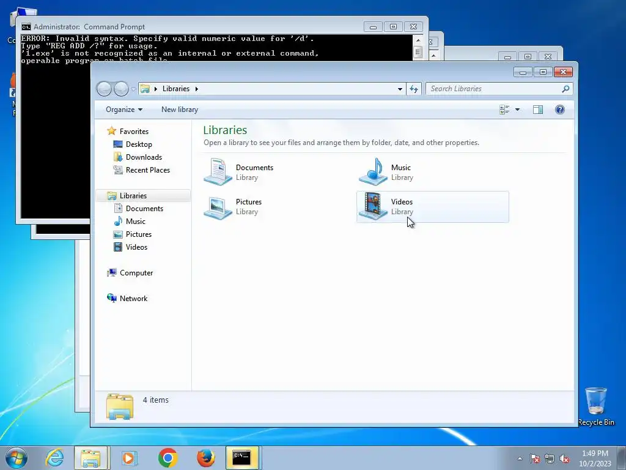The width and height of the screenshot is (626, 470).
Task: Open the view options dropdown arrow
Action: coord(517,110)
